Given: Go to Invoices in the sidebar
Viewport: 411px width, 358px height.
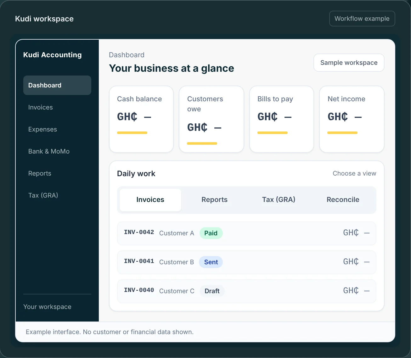Looking at the screenshot, I should (x=57, y=107).
